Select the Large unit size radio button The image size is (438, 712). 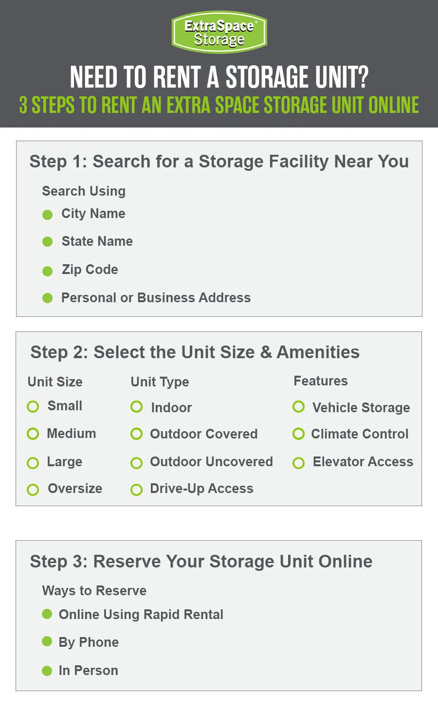[33, 462]
